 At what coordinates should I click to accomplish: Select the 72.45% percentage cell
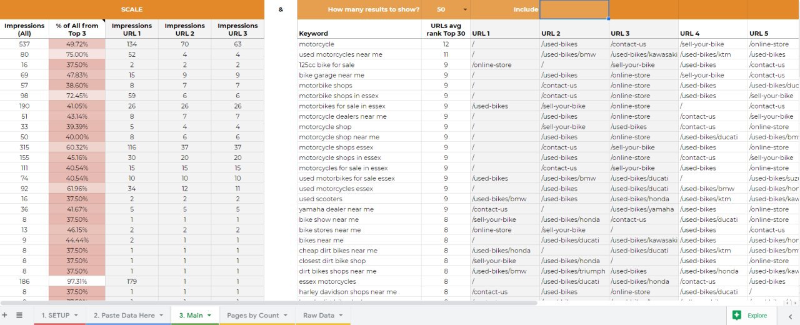point(77,96)
